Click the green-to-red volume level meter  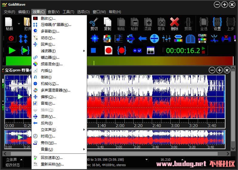coord(161,61)
